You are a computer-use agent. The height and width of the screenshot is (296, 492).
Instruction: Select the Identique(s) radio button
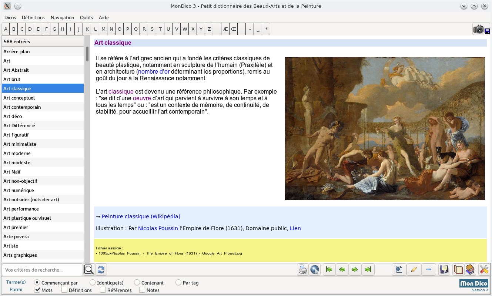tap(93, 283)
